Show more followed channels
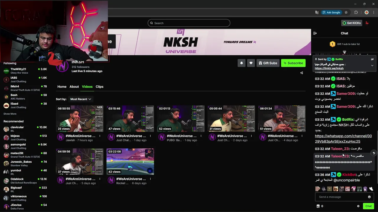The height and width of the screenshot is (212, 378). pyautogui.click(x=10, y=114)
